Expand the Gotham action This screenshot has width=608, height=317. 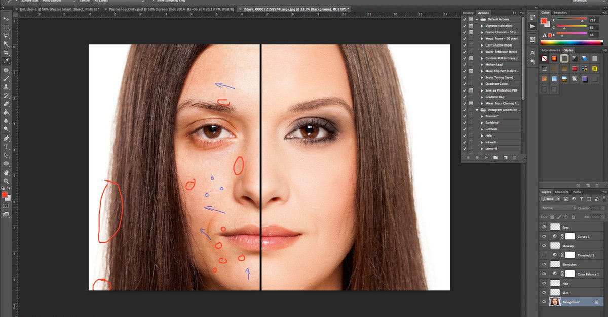point(482,129)
